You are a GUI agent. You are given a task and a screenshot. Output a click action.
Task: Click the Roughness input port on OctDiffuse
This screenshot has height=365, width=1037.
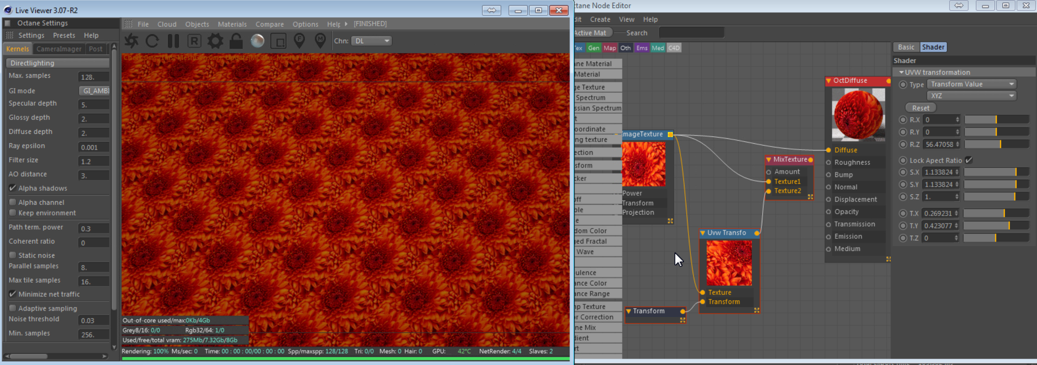coord(829,162)
